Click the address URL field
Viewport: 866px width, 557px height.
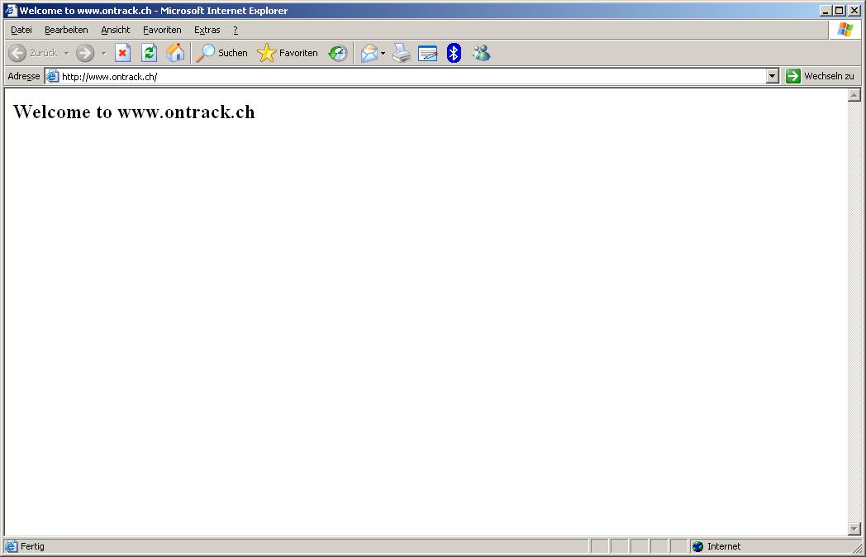(x=413, y=76)
